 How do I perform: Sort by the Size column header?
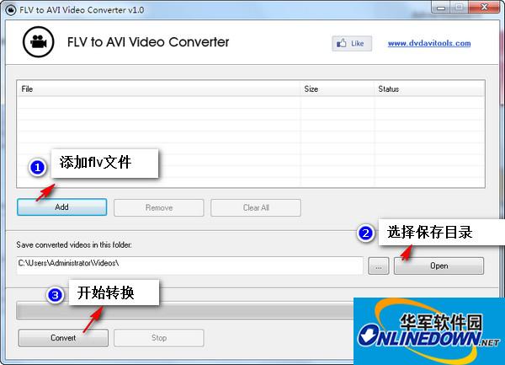click(338, 89)
